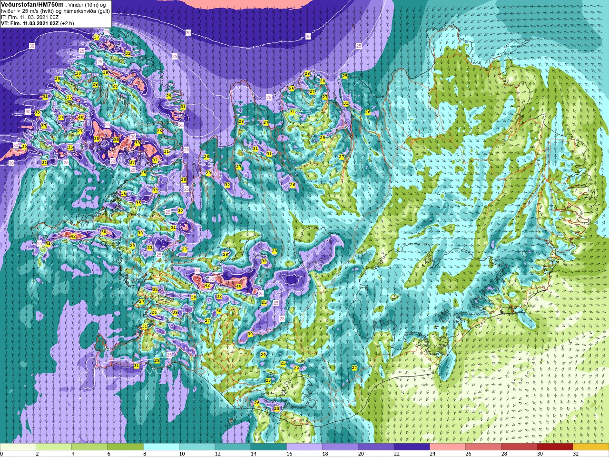Click the dark indigo 22–24 legend swatch

point(412,447)
